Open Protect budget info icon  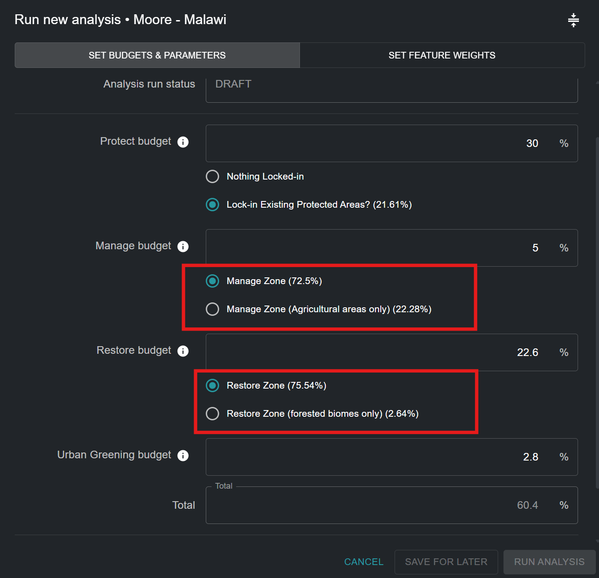coord(183,142)
